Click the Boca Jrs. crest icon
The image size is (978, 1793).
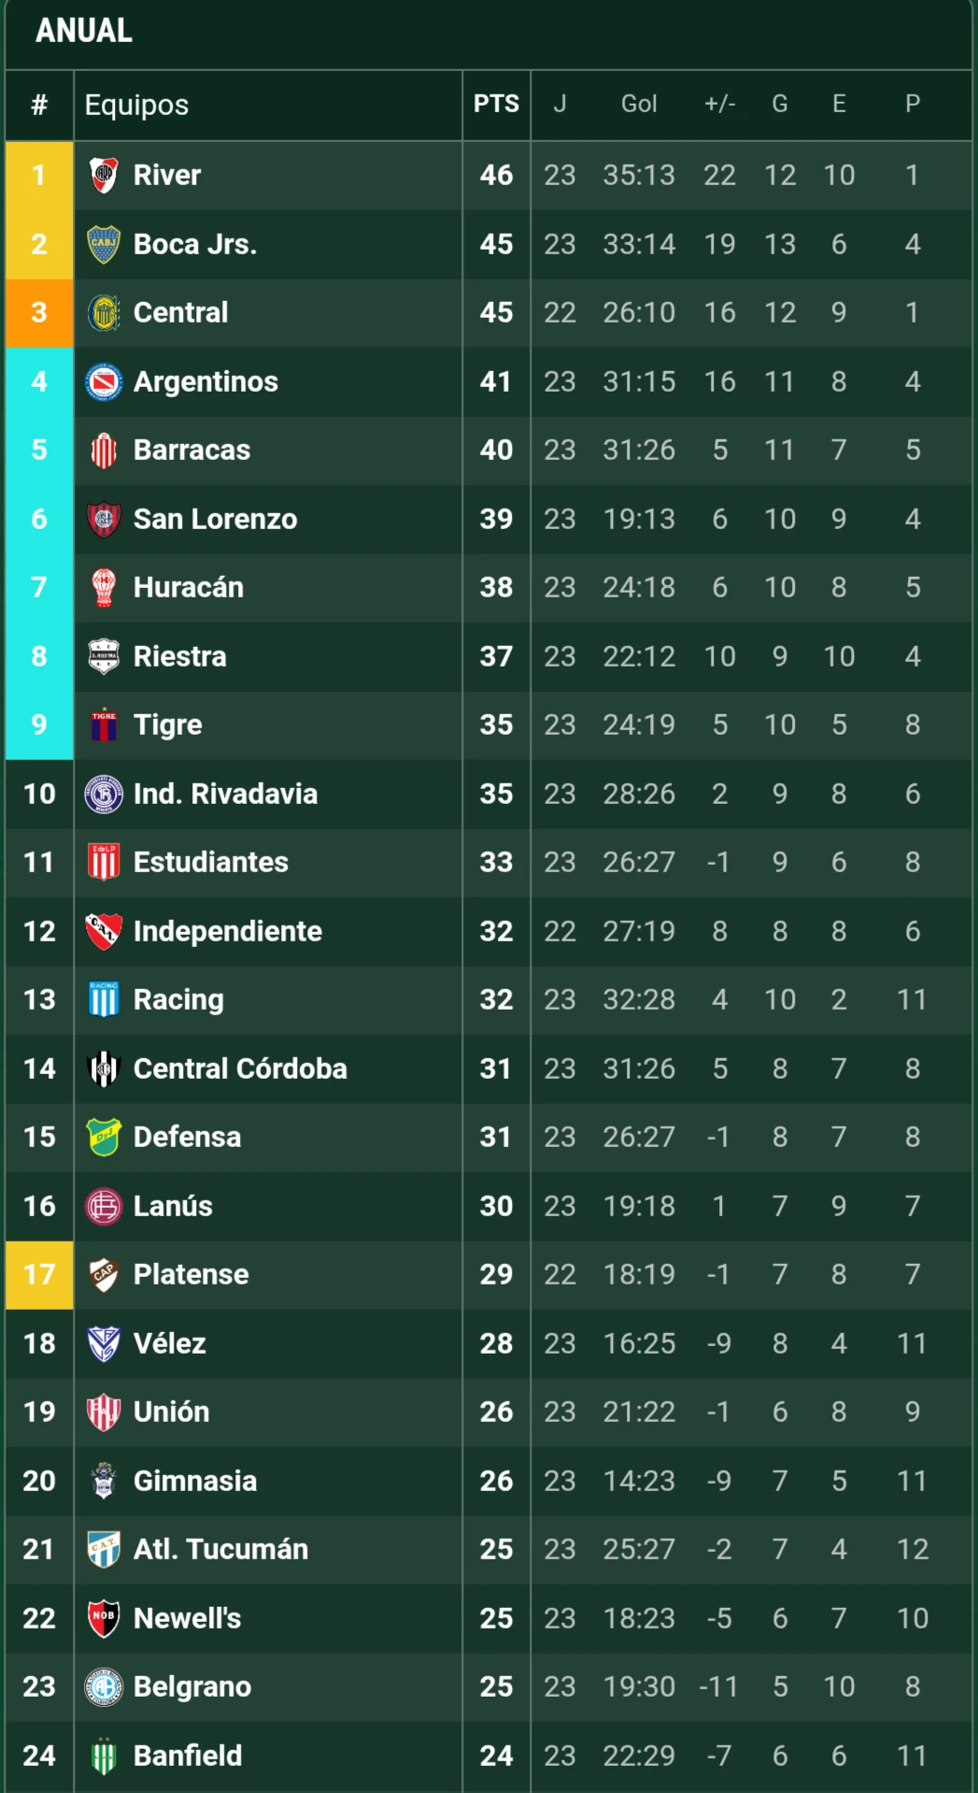tap(104, 244)
